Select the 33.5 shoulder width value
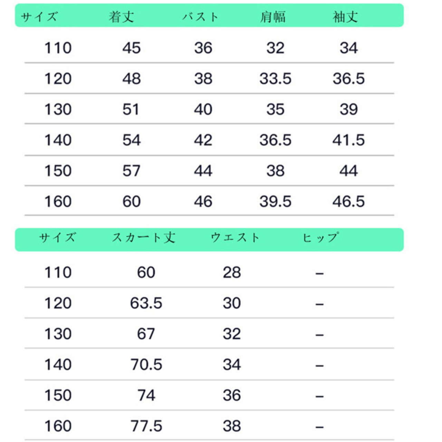The width and height of the screenshot is (442, 442). click(275, 79)
